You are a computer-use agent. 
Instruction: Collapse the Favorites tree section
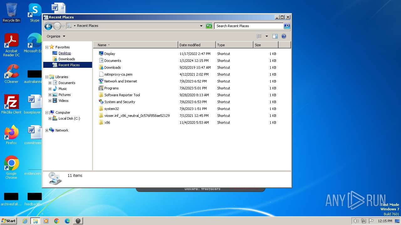pyautogui.click(x=47, y=47)
